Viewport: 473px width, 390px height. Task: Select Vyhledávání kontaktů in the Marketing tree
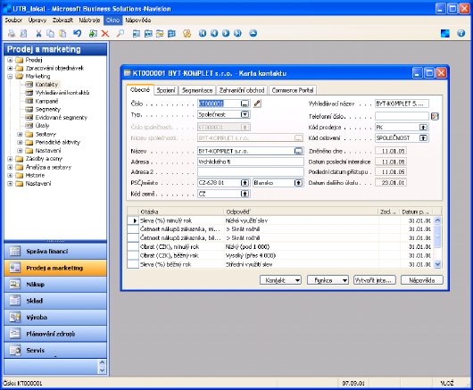[x=62, y=93]
